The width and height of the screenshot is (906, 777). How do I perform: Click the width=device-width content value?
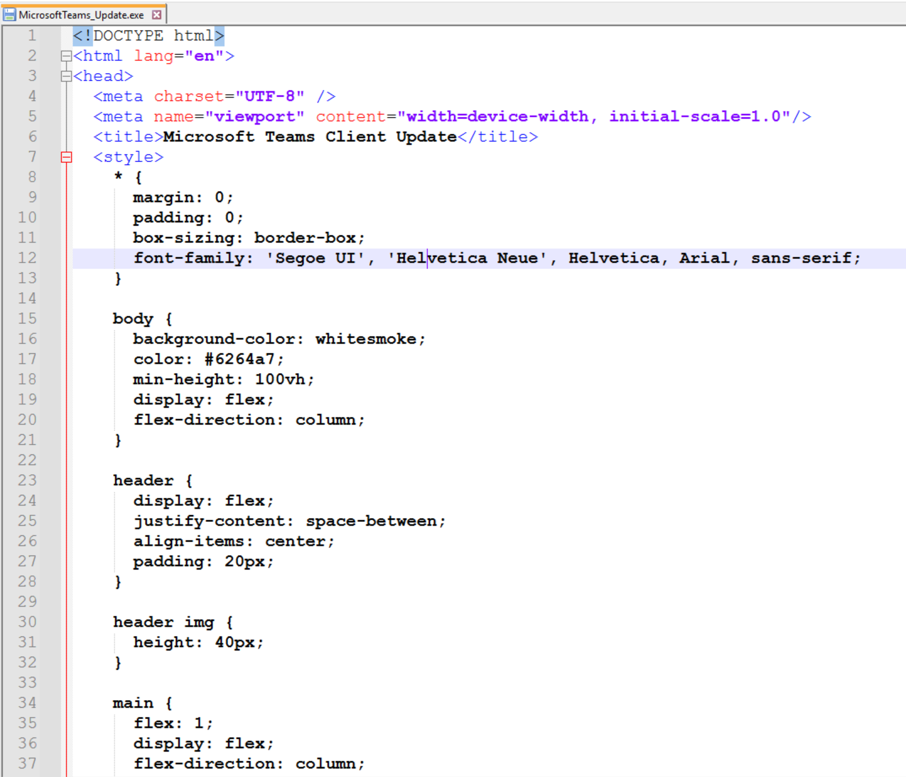tap(498, 116)
